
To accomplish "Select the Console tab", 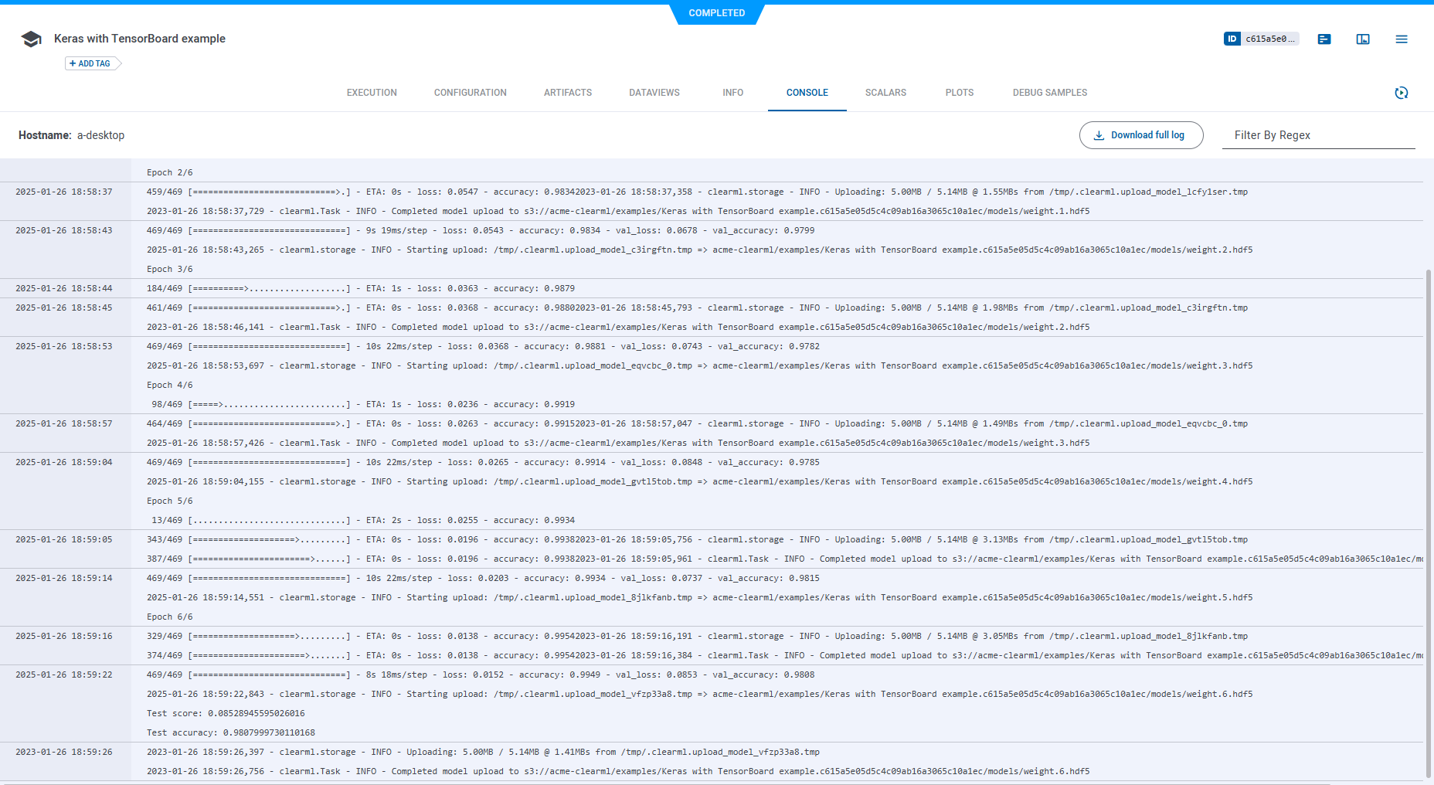I will tap(807, 93).
